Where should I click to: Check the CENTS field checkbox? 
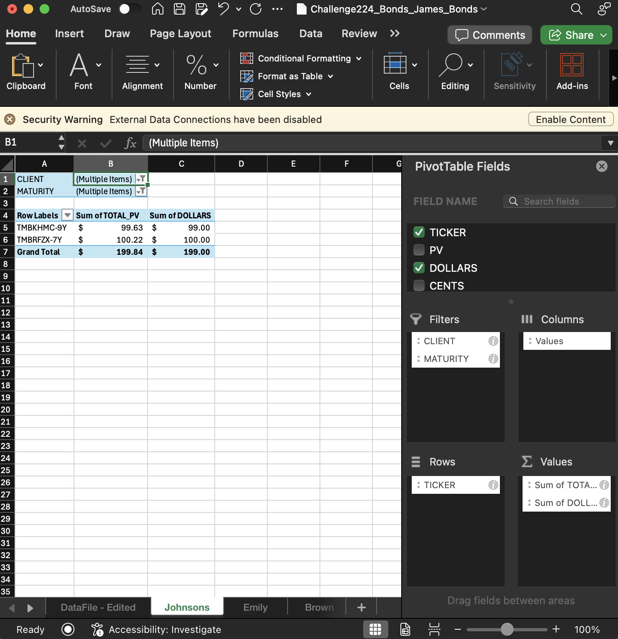tap(419, 286)
